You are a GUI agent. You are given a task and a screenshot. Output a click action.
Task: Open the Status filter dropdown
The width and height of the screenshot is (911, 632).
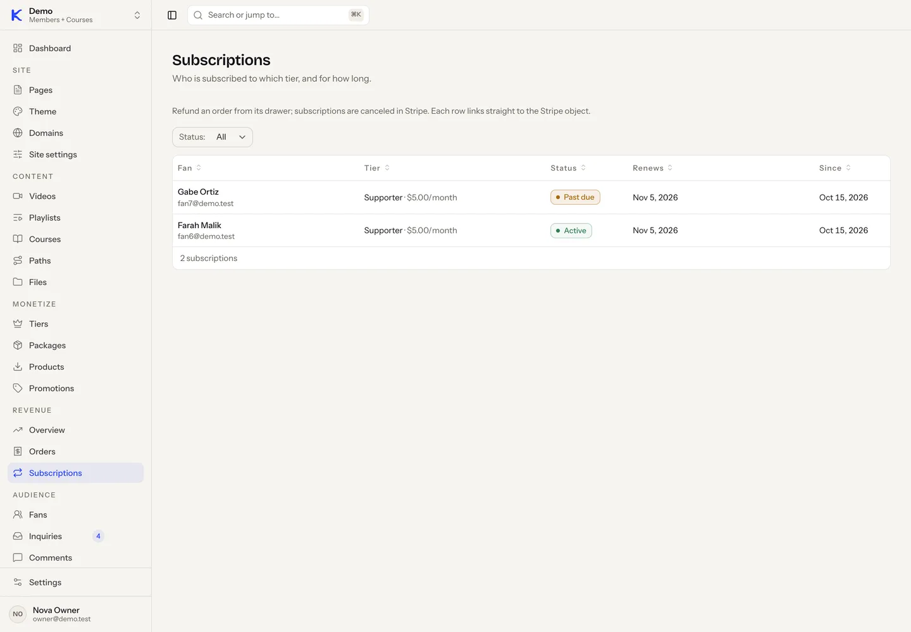click(213, 137)
